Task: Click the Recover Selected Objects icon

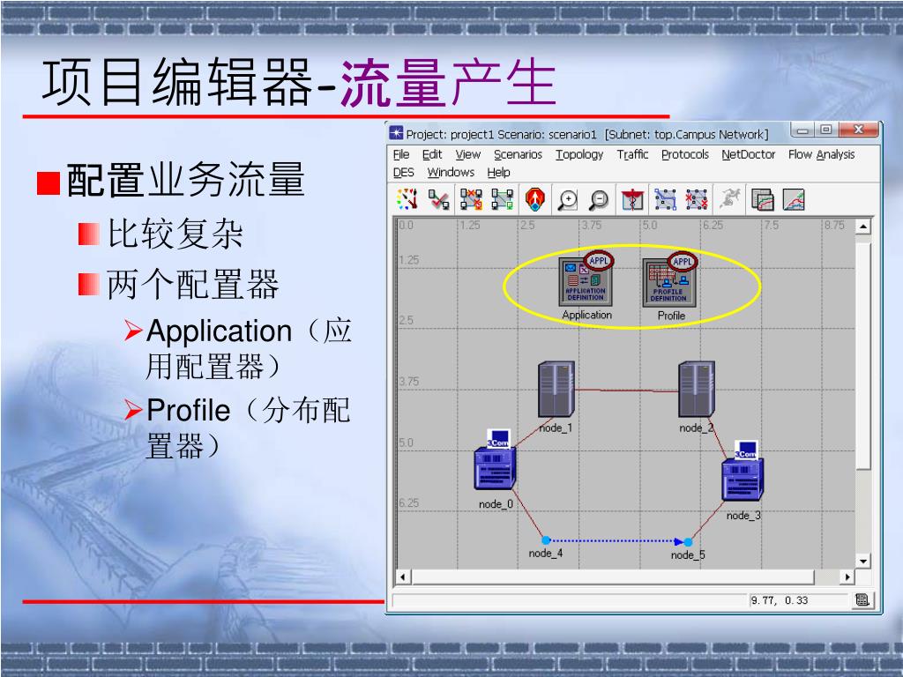Action: 502,199
